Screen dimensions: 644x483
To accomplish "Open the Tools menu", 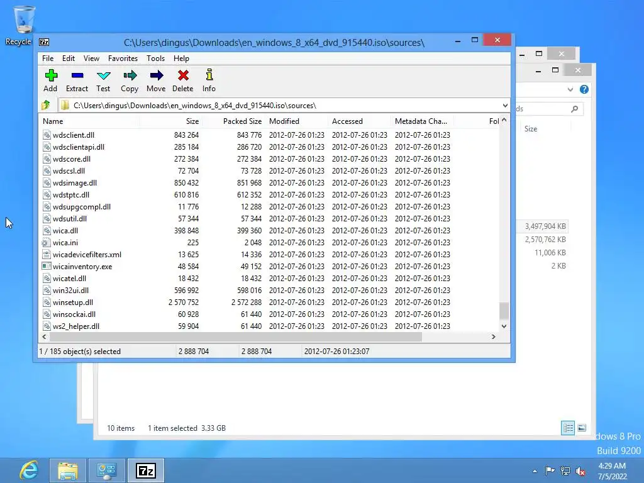I will 156,58.
